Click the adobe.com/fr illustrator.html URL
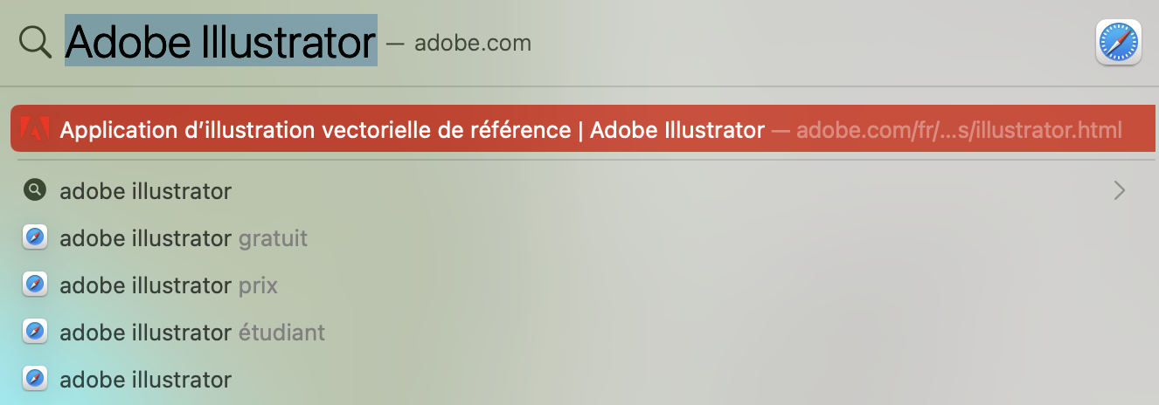1159x405 pixels. (959, 131)
